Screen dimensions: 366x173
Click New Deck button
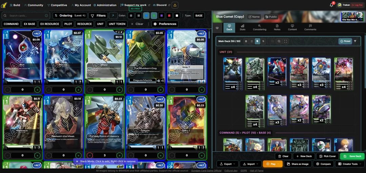[304, 156]
